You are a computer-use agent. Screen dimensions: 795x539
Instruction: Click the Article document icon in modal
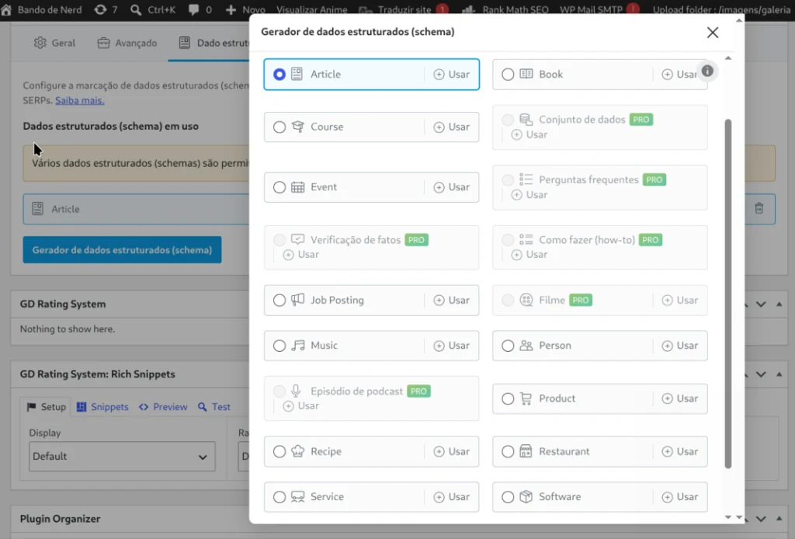[297, 74]
